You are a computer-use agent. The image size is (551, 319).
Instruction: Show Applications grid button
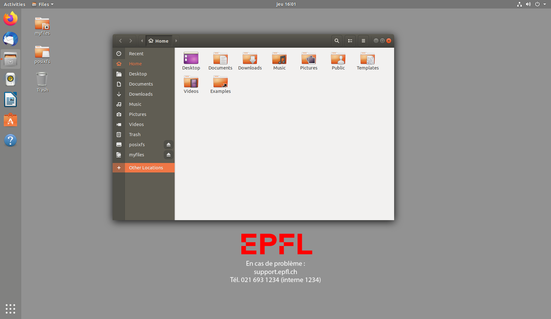(x=10, y=309)
